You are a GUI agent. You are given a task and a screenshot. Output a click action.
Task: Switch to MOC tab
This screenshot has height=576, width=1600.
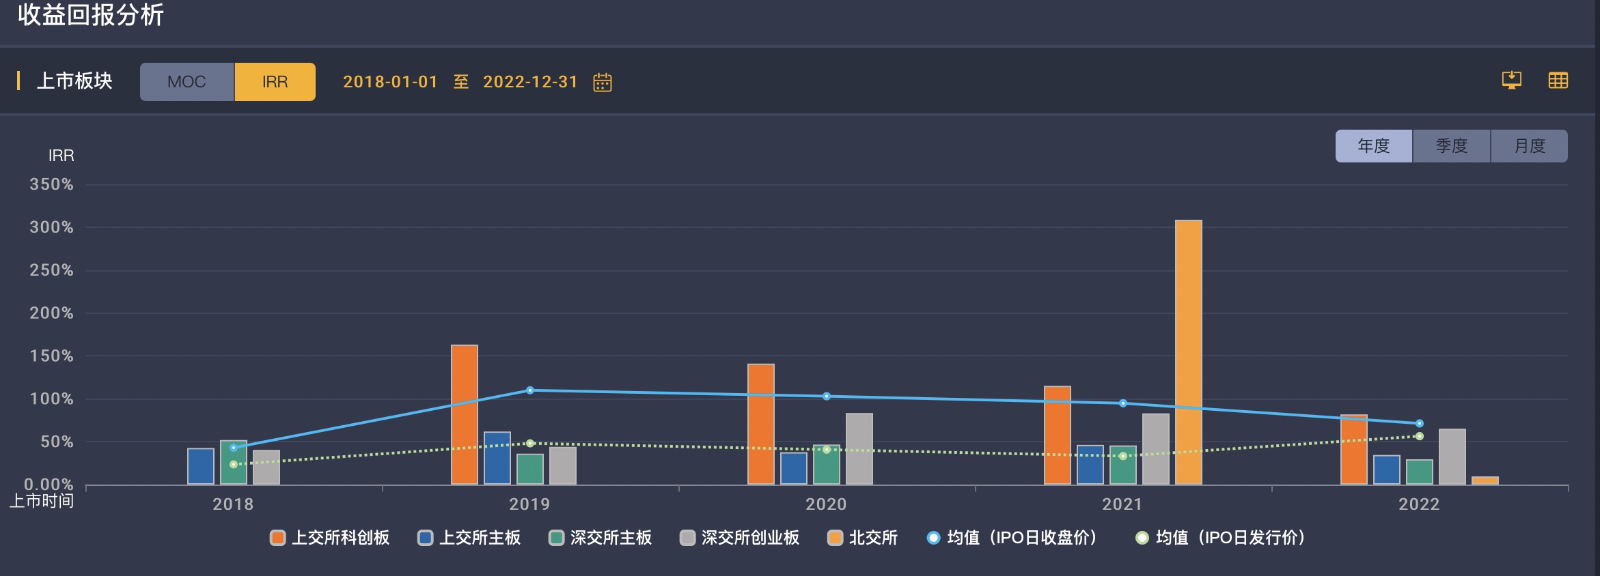tap(187, 82)
